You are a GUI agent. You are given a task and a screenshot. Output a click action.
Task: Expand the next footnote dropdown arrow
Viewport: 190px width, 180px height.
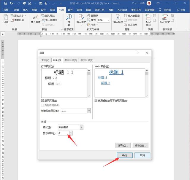pos(60,20)
